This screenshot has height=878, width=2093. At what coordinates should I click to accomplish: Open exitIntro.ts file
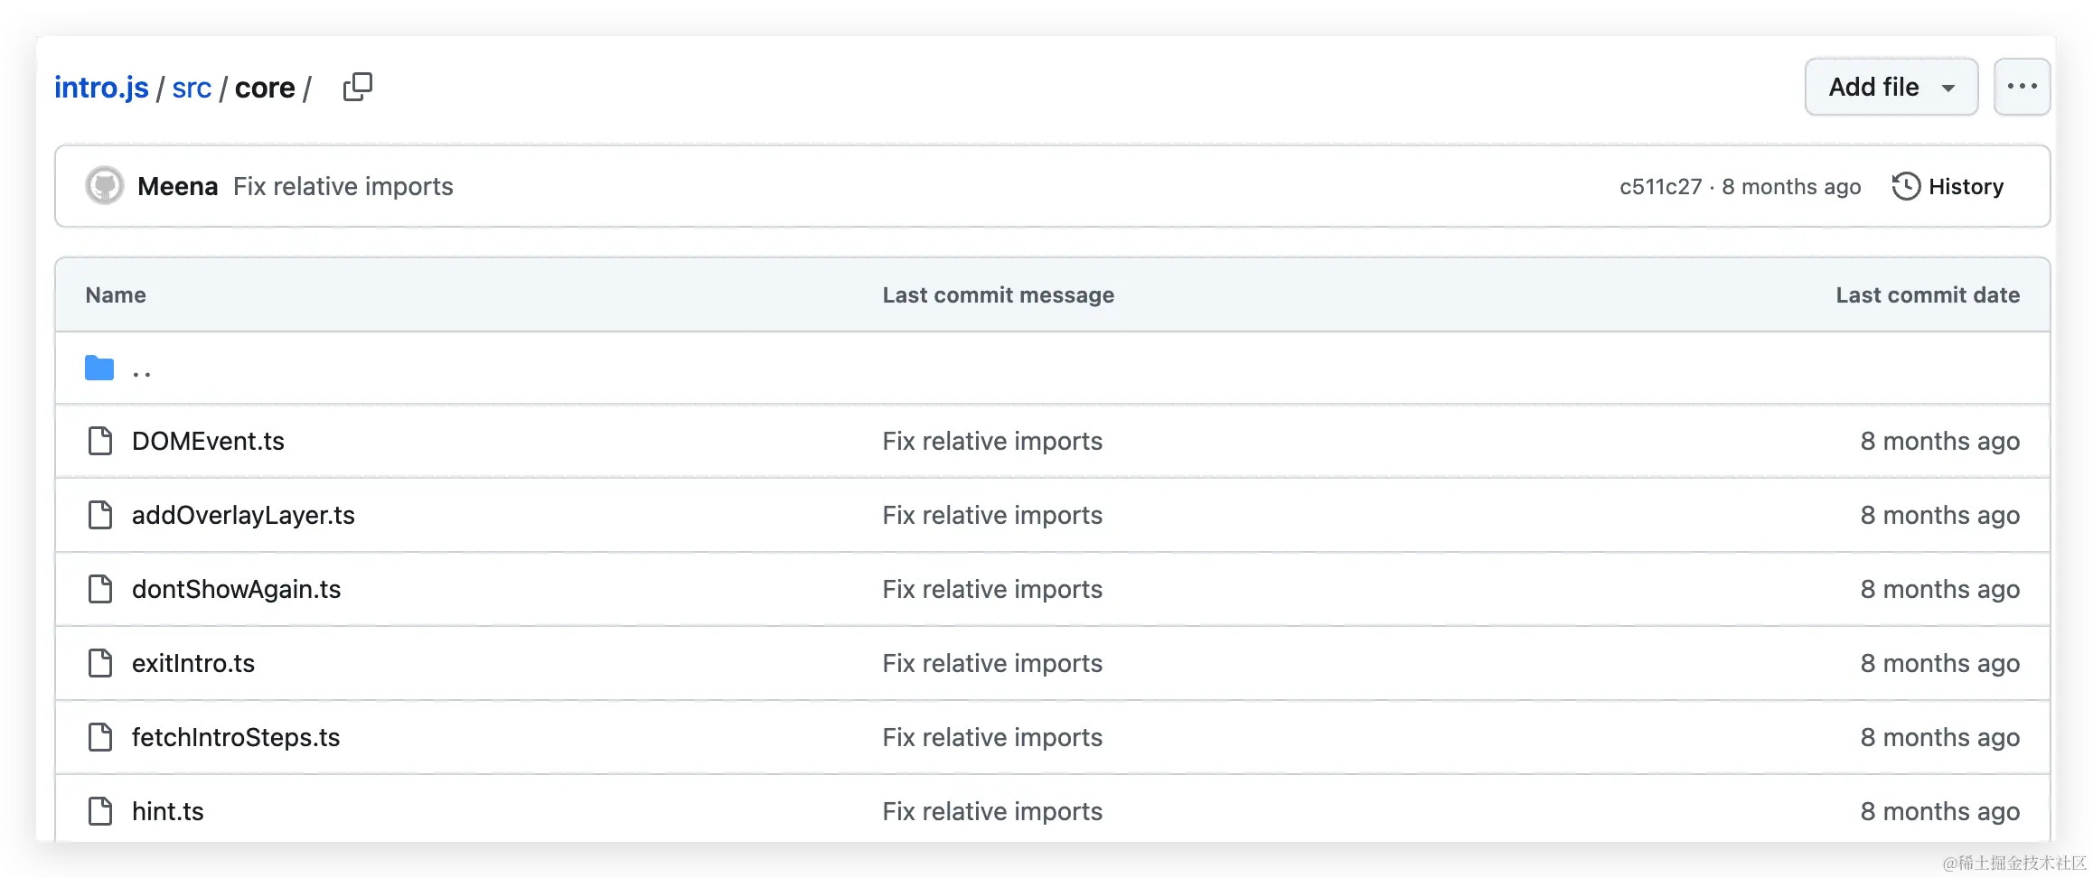(x=193, y=663)
